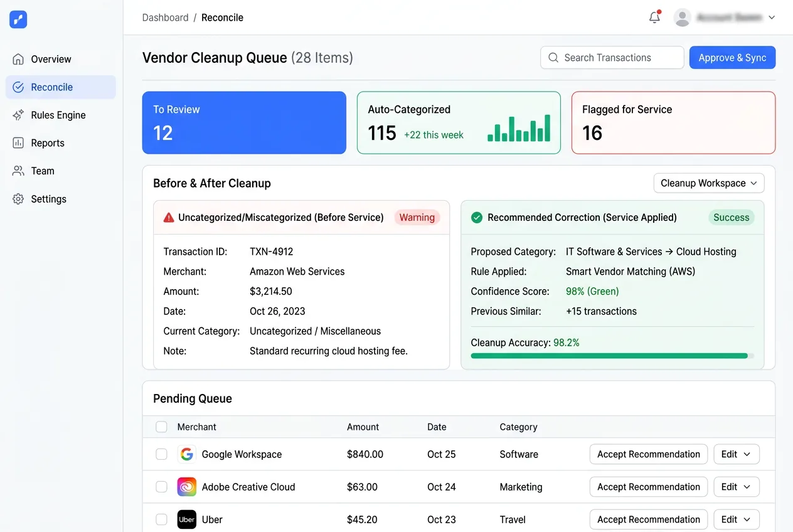This screenshot has width=793, height=532.
Task: Click the 98% (Green) confidence score
Action: tap(592, 291)
